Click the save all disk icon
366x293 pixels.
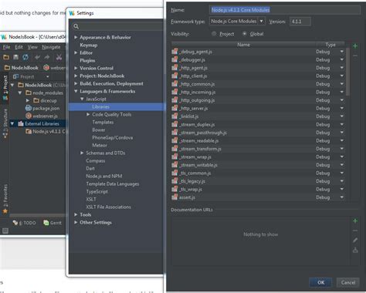pos(15,57)
